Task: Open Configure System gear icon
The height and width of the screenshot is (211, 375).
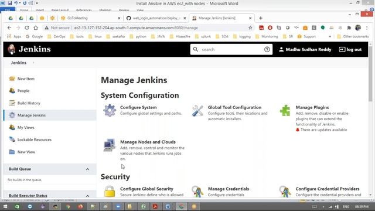Action: pyautogui.click(x=110, y=110)
